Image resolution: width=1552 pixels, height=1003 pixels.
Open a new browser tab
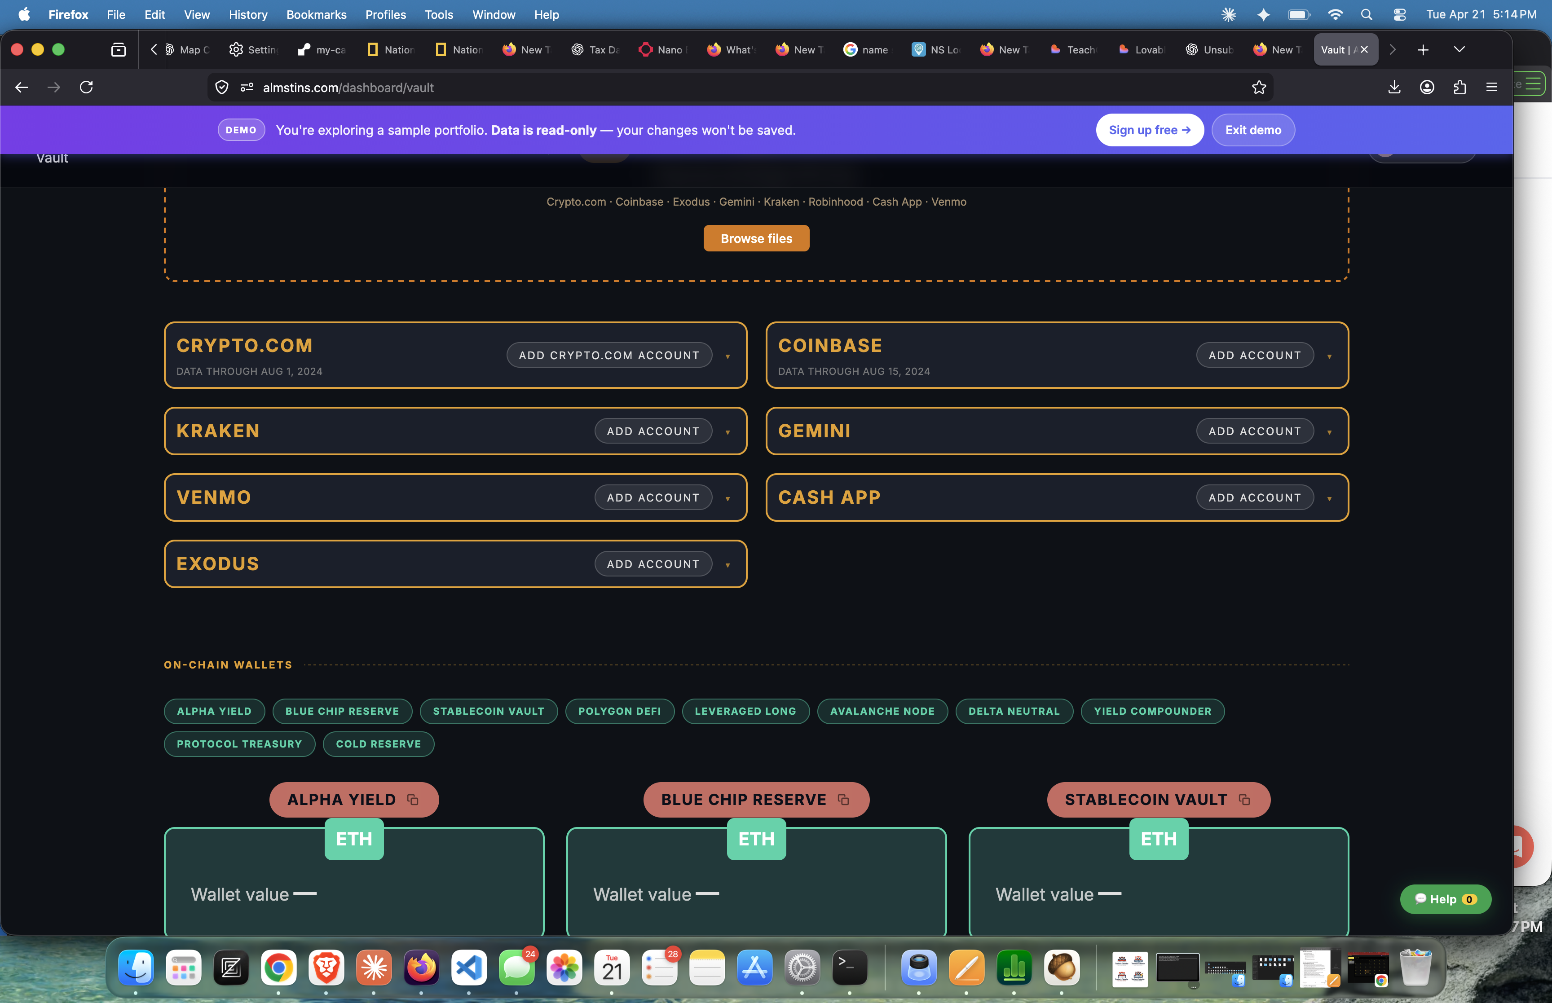click(1424, 49)
